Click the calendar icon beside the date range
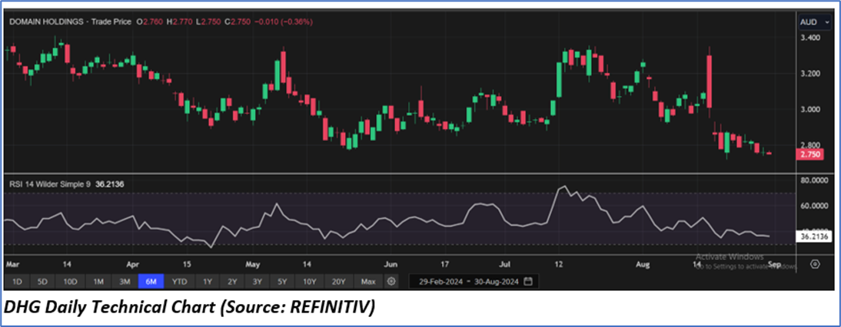Image resolution: width=841 pixels, height=327 pixels. (x=528, y=281)
